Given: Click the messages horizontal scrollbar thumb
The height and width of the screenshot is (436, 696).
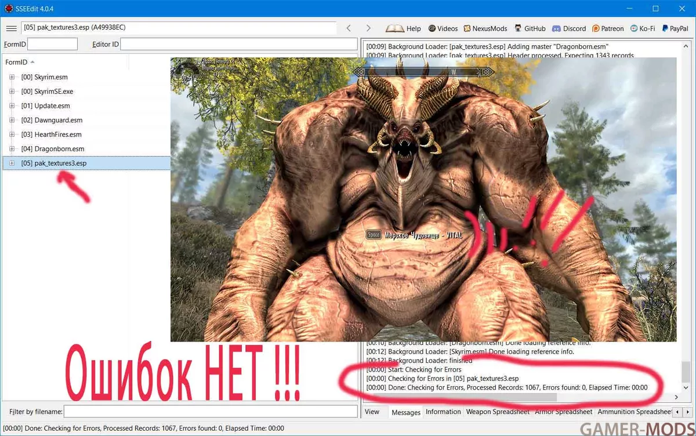Looking at the screenshot, I should point(464,397).
